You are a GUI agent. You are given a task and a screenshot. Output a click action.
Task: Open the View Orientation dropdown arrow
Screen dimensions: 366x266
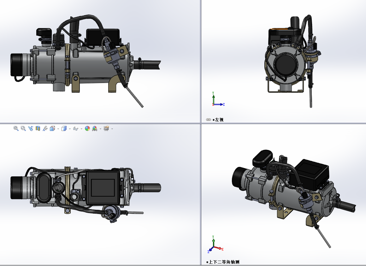(58, 129)
